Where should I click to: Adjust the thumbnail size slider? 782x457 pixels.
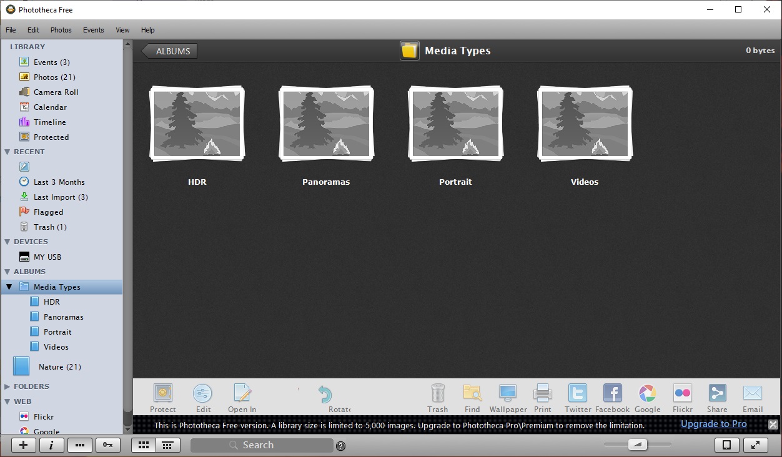point(638,445)
